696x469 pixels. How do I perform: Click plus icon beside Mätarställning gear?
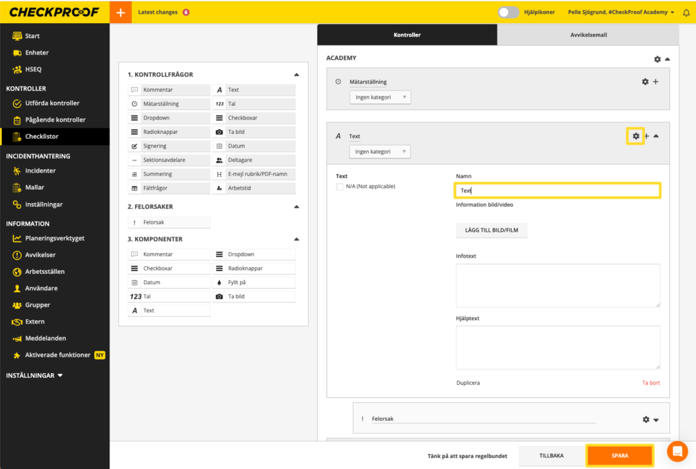(656, 82)
